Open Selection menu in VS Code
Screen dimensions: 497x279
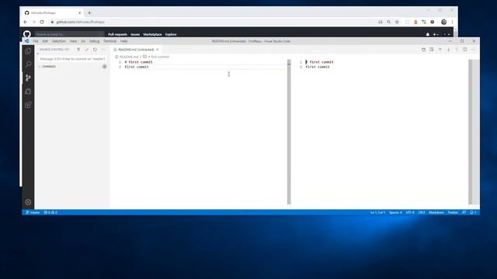pos(59,41)
